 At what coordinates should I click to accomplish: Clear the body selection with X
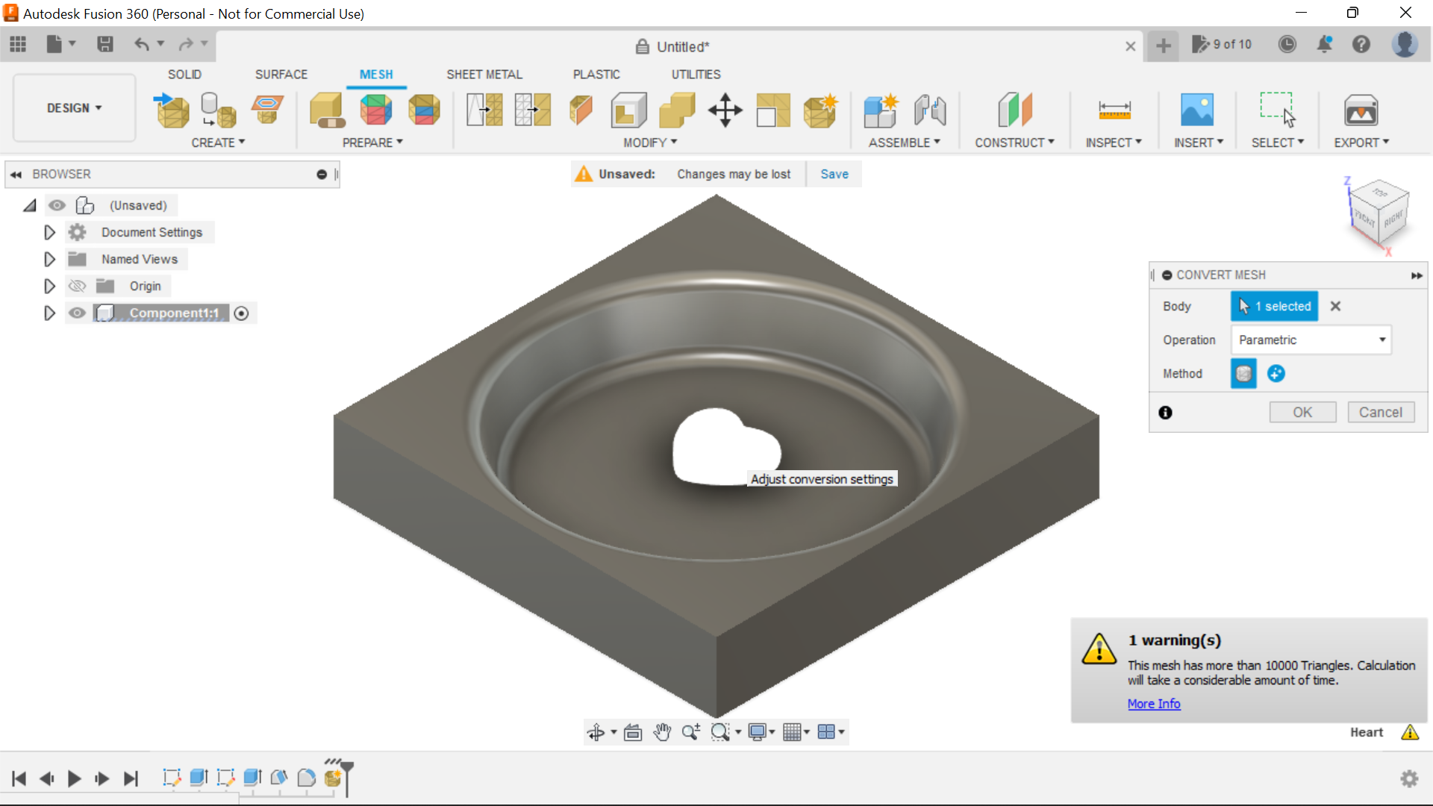point(1335,306)
